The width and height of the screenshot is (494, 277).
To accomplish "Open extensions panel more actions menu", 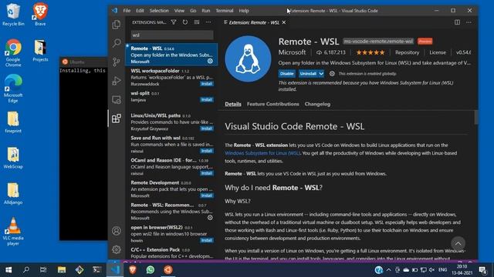I will tap(208, 22).
